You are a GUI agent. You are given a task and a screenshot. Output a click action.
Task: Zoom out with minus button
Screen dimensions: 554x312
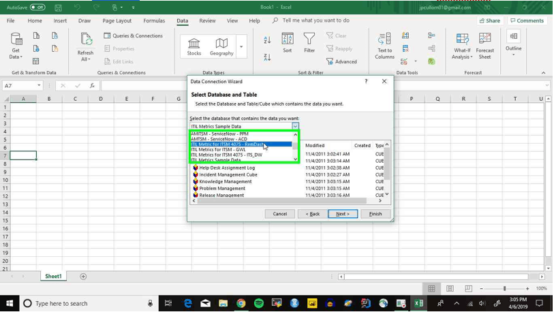481,289
